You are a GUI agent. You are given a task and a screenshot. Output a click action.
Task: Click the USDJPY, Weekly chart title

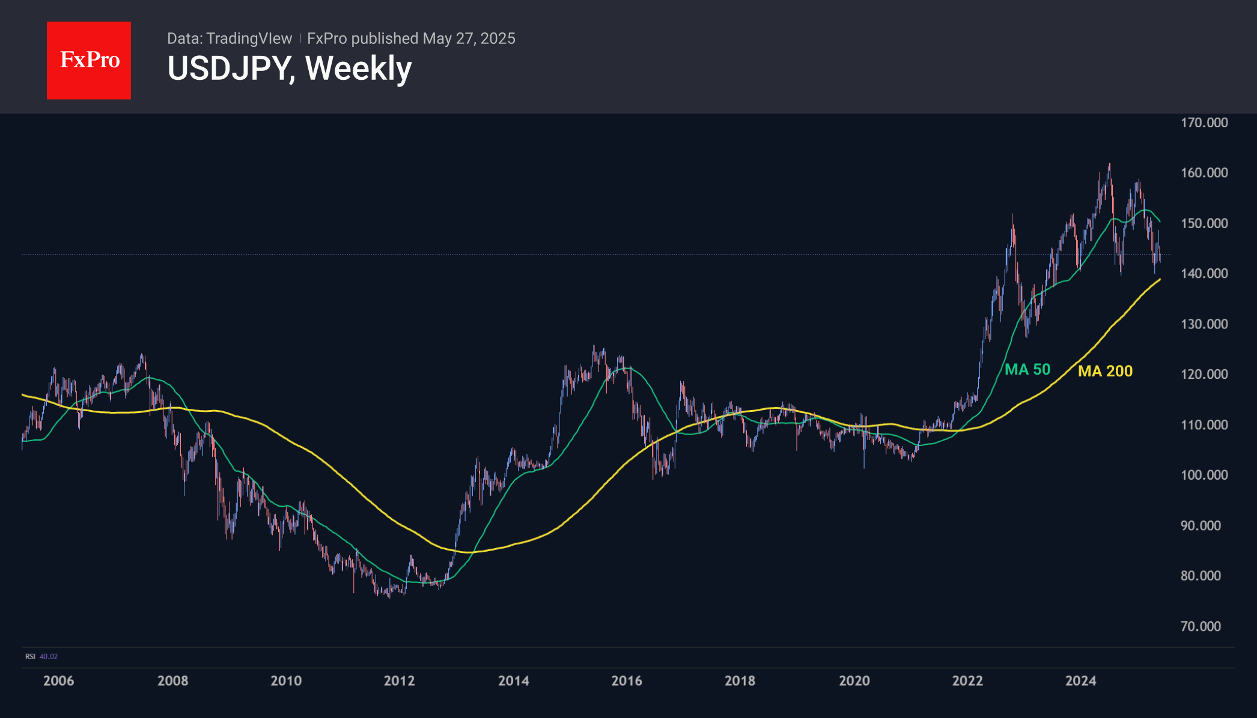[289, 68]
